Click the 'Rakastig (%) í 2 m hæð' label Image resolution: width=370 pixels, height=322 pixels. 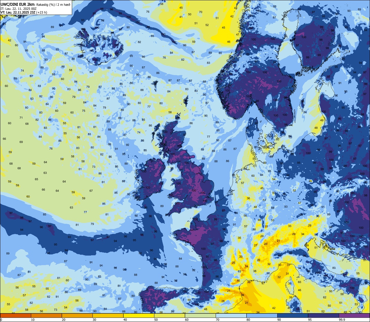pos(53,4)
